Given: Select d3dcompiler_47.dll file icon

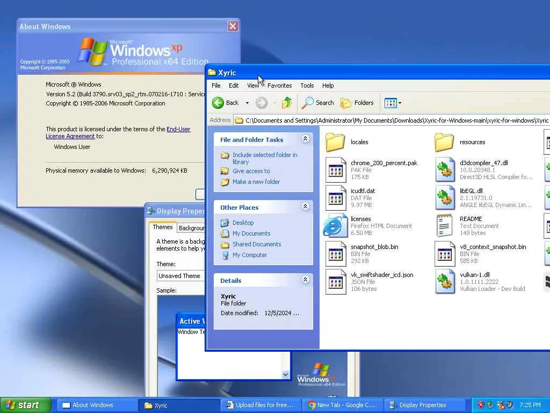Looking at the screenshot, I should coord(445,170).
